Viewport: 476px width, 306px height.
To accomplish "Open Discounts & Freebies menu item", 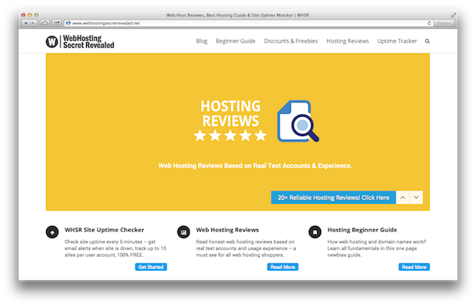I will pyautogui.click(x=291, y=41).
